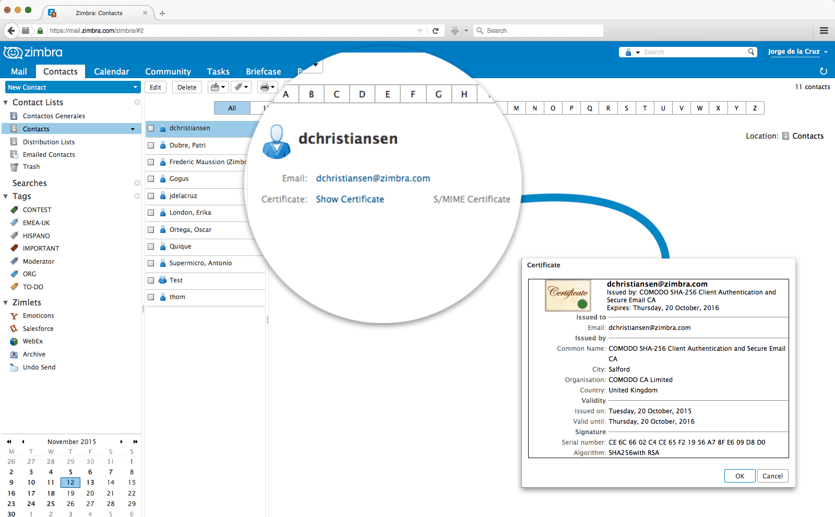835x517 pixels.
Task: Open the Jorge de la Cruz account menu
Action: click(798, 52)
